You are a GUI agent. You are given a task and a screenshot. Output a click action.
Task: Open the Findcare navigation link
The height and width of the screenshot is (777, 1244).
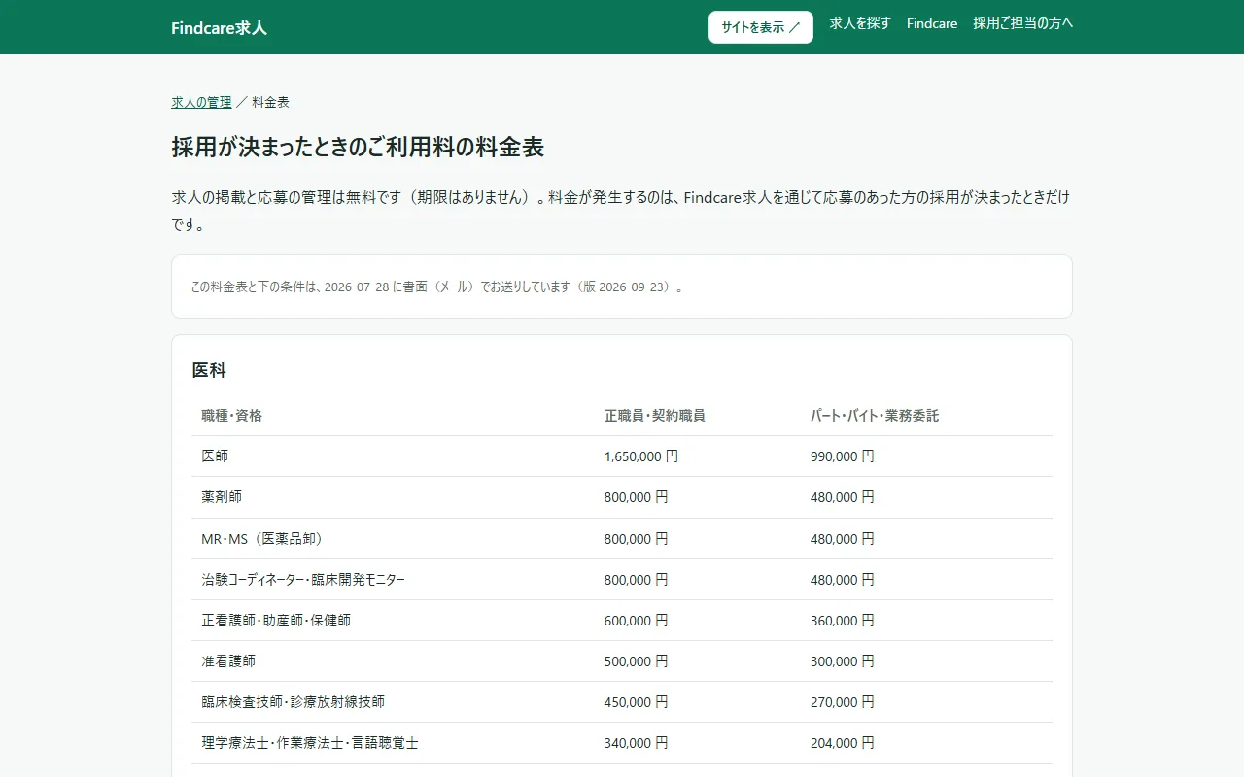(x=932, y=23)
